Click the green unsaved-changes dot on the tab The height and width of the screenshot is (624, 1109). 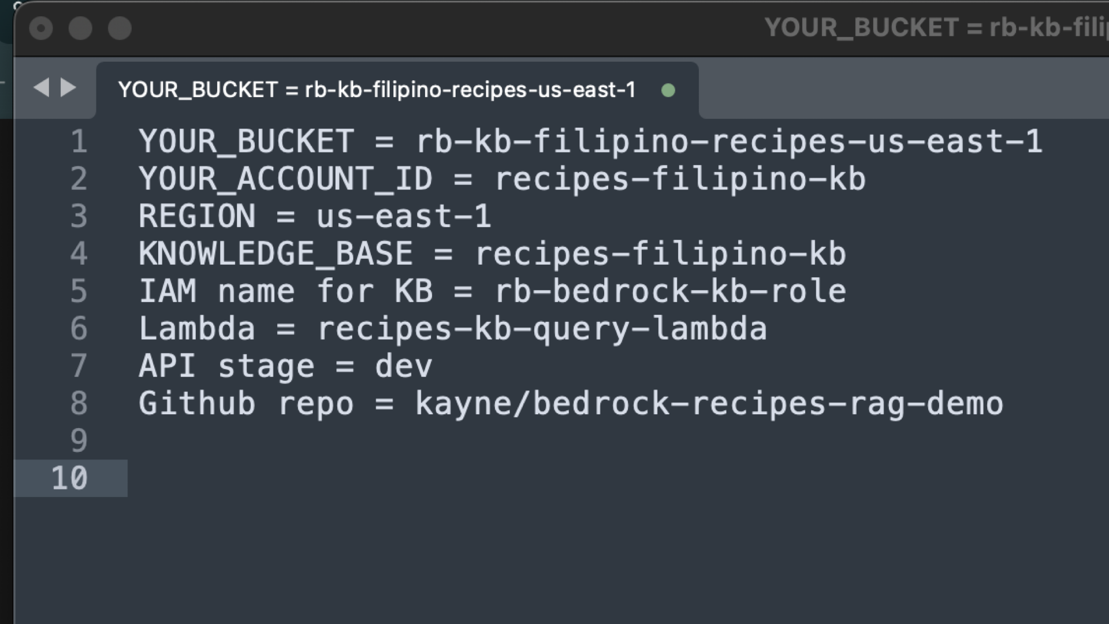coord(668,90)
